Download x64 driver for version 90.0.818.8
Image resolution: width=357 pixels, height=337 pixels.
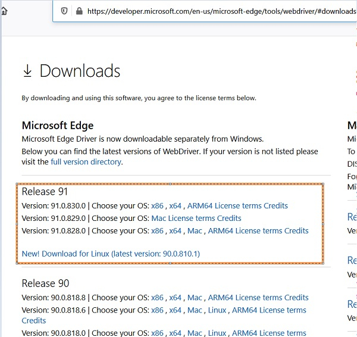pos(175,298)
